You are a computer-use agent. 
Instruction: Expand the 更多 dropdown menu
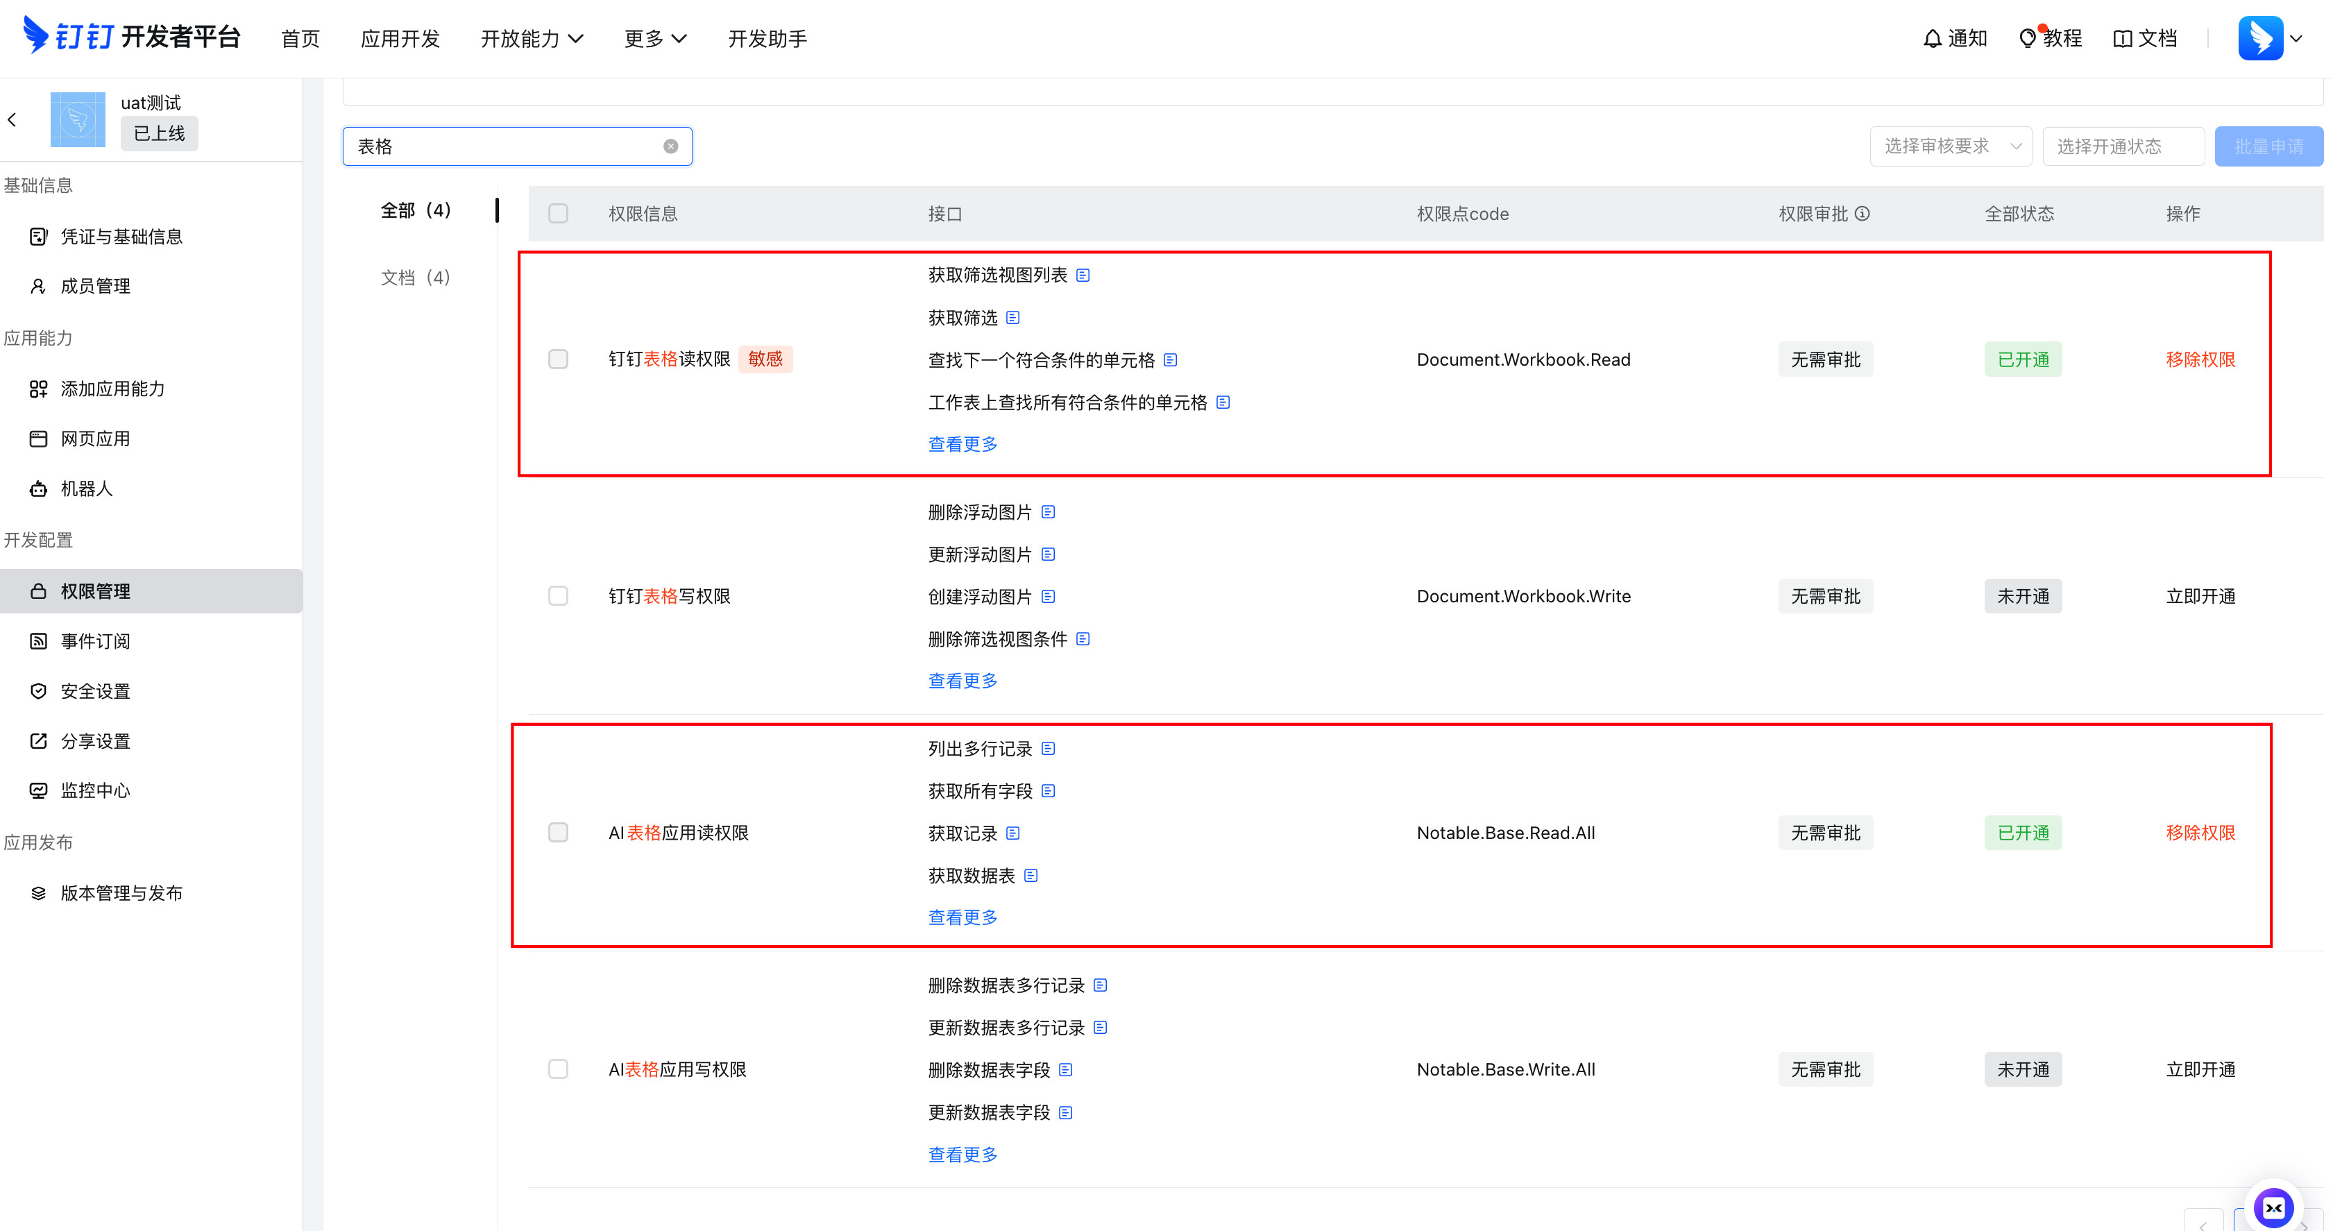click(656, 39)
